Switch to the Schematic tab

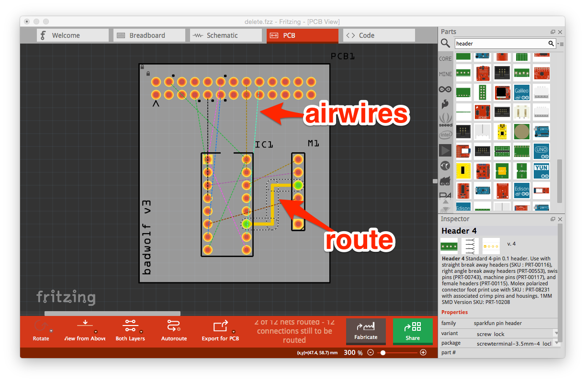pyautogui.click(x=226, y=35)
